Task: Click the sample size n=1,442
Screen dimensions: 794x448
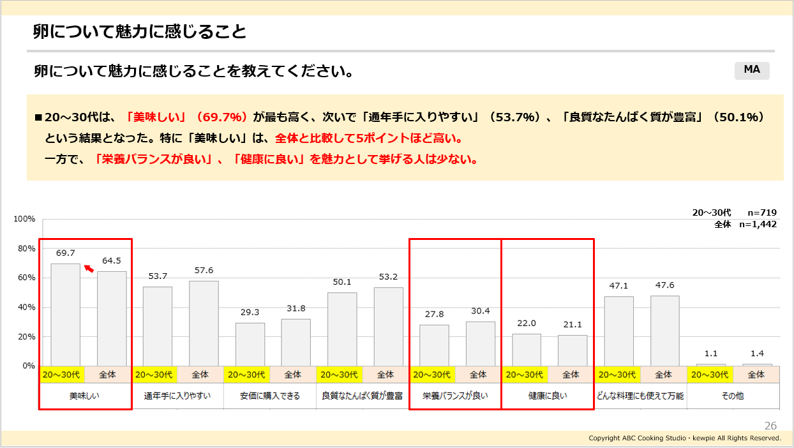Action: pos(758,225)
